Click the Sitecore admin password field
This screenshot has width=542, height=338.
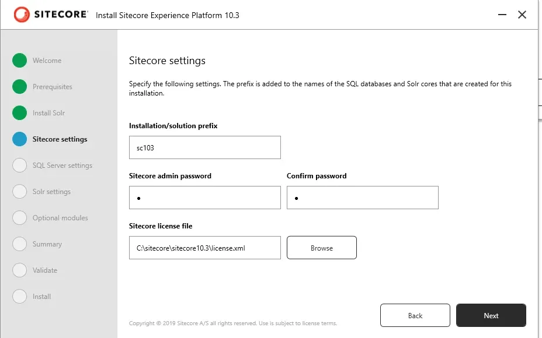(x=204, y=198)
